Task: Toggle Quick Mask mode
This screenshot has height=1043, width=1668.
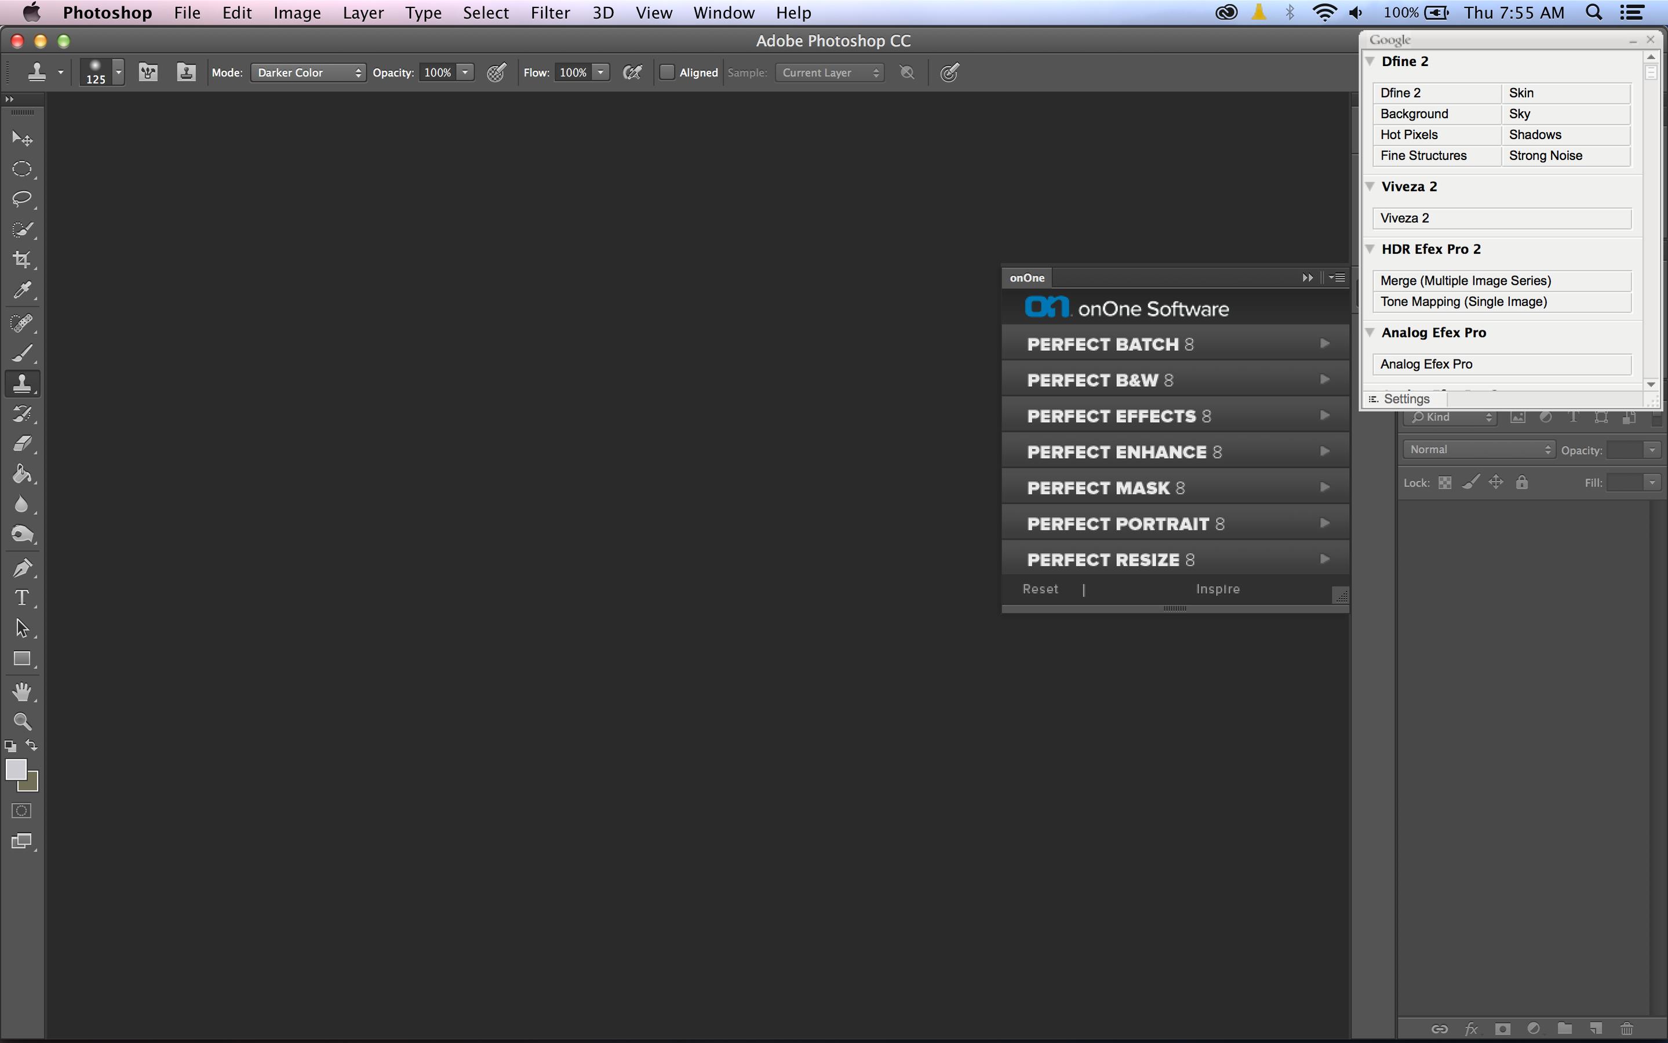Action: (x=21, y=811)
